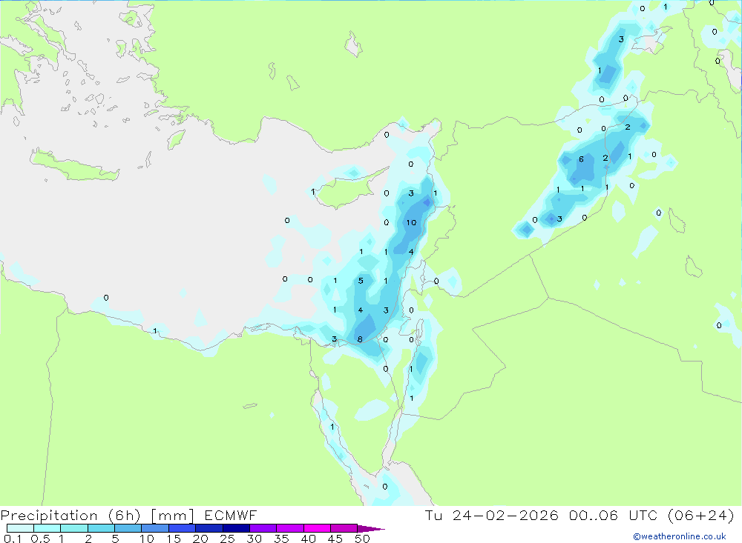Click the '0.1' legend scale label
Image resolution: width=742 pixels, height=543 pixels.
[13, 539]
